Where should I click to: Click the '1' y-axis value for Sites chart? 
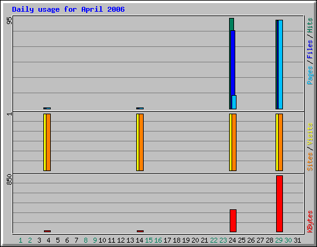(x=9, y=114)
